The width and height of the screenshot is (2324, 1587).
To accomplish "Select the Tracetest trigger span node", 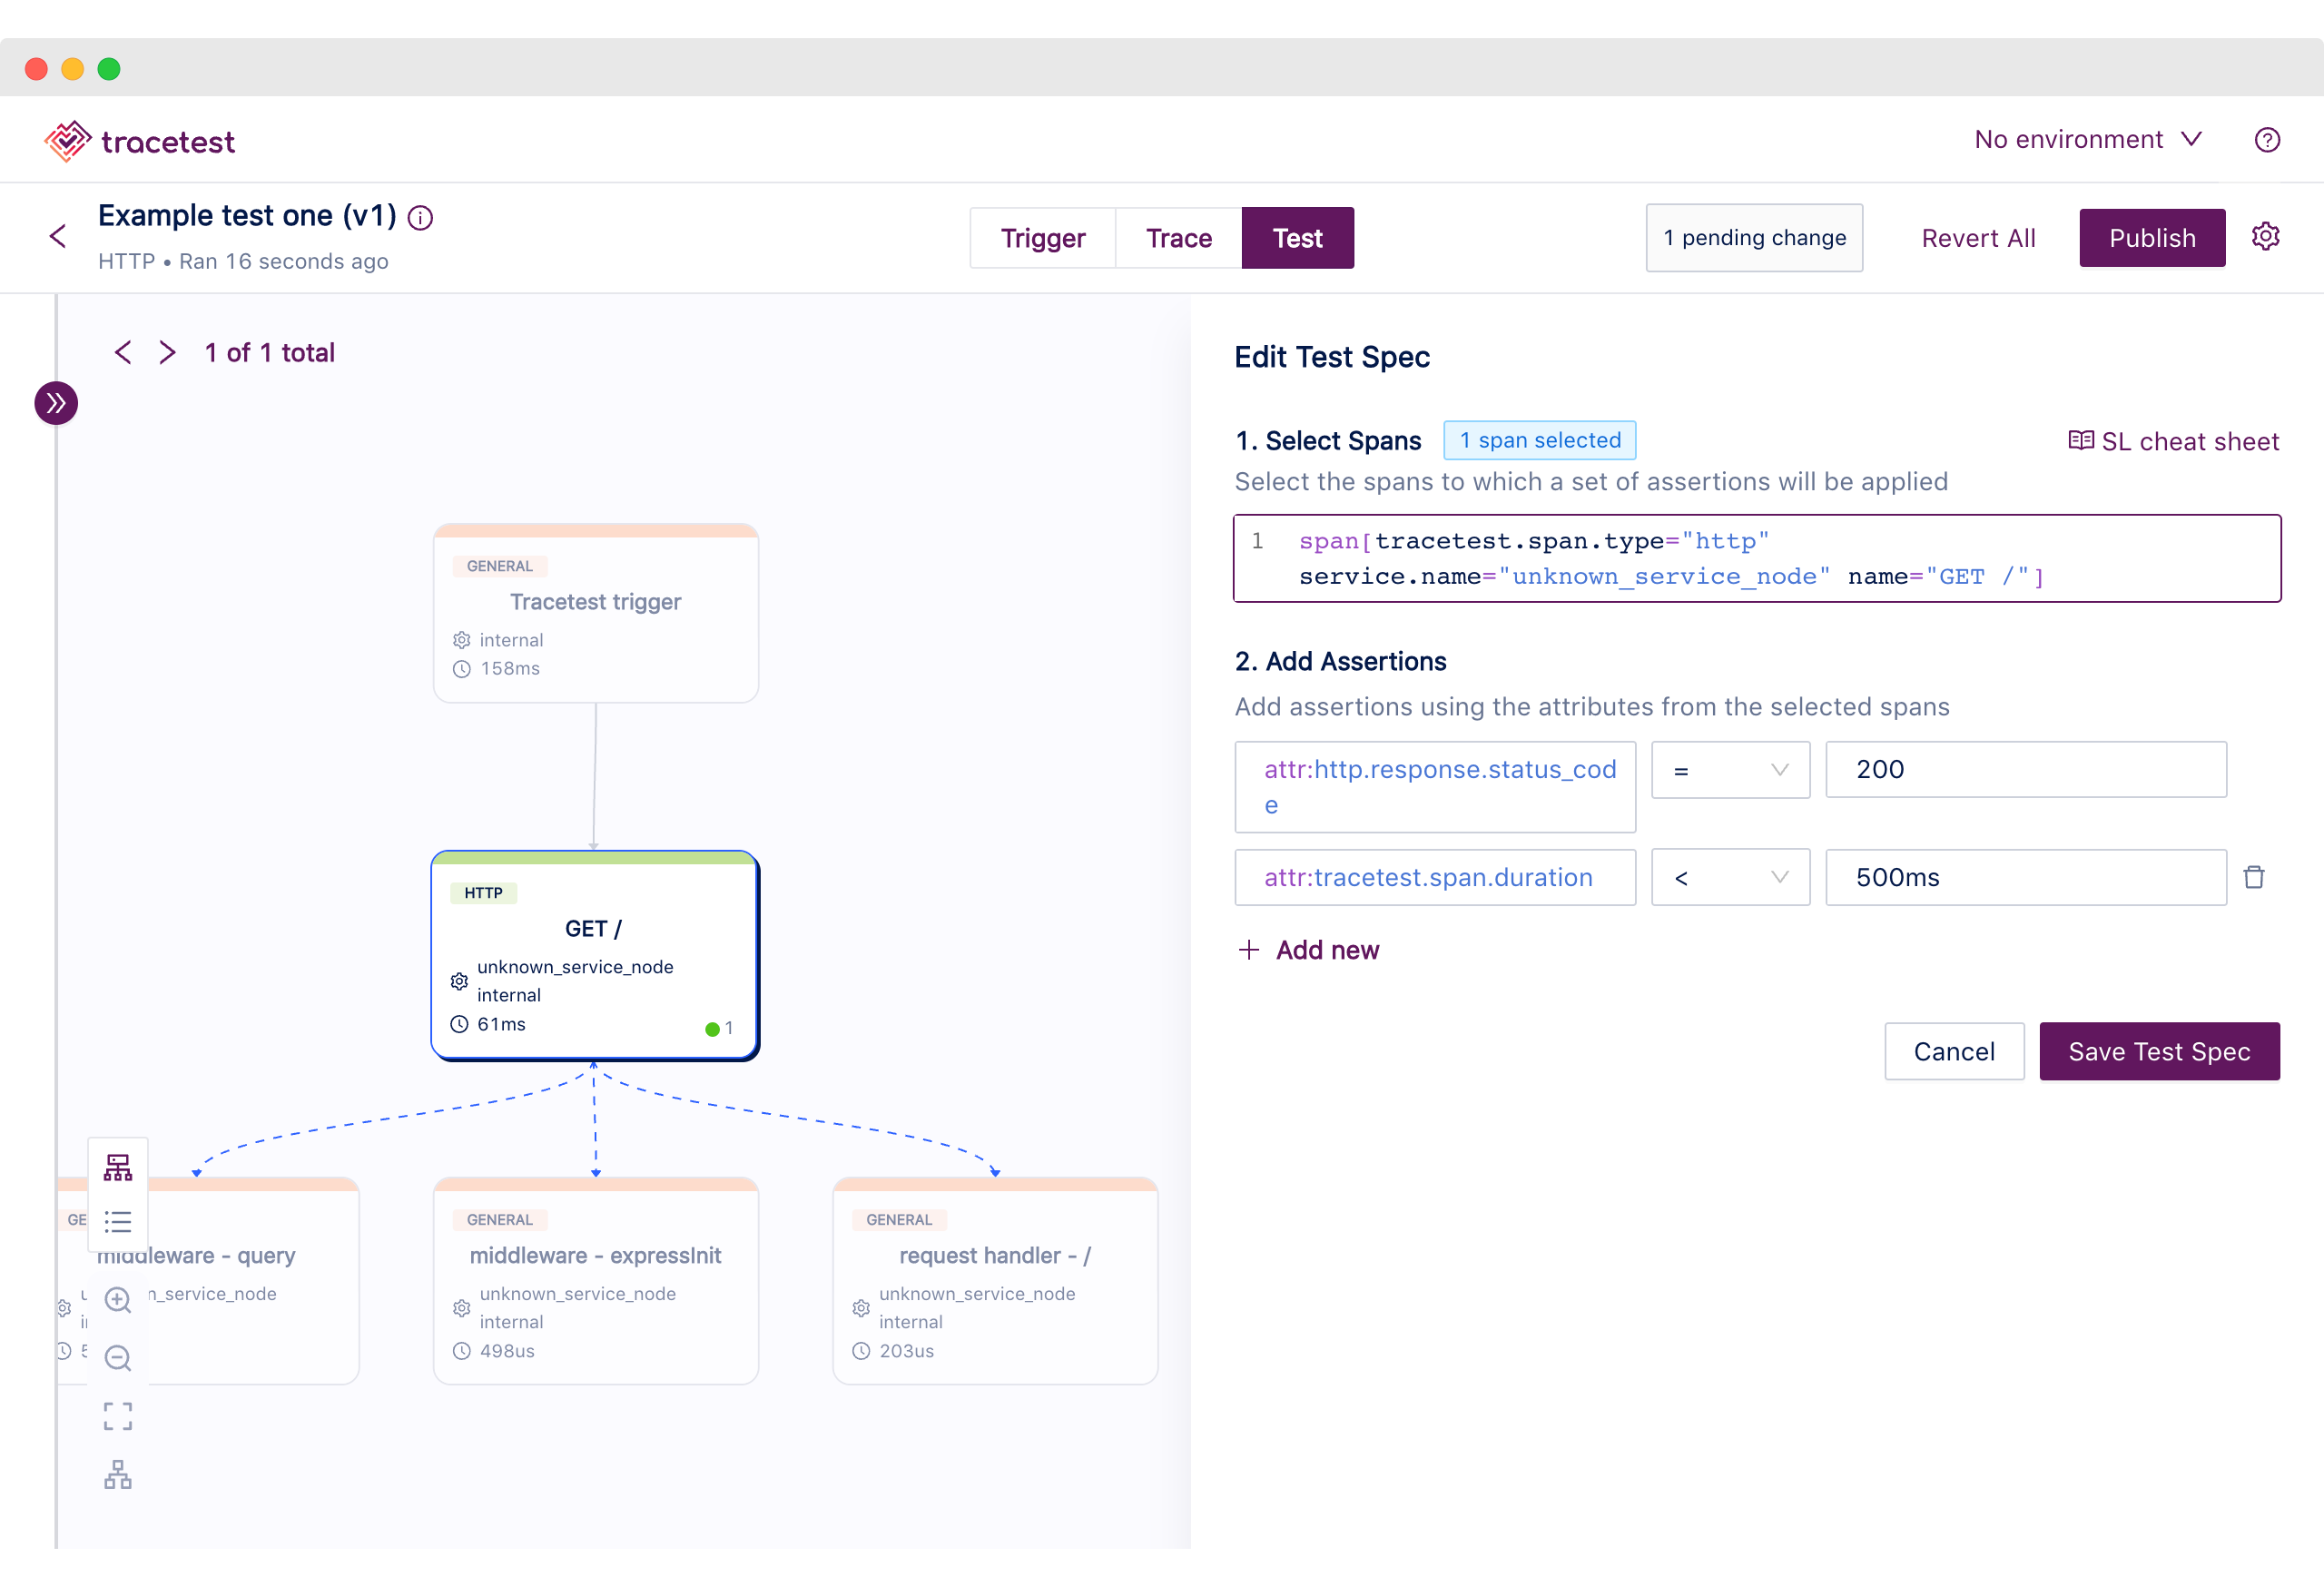I will point(596,613).
